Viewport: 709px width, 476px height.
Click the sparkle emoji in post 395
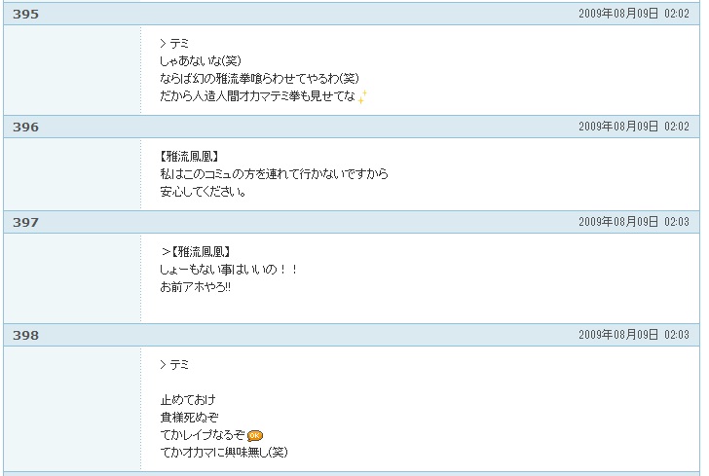tap(362, 96)
